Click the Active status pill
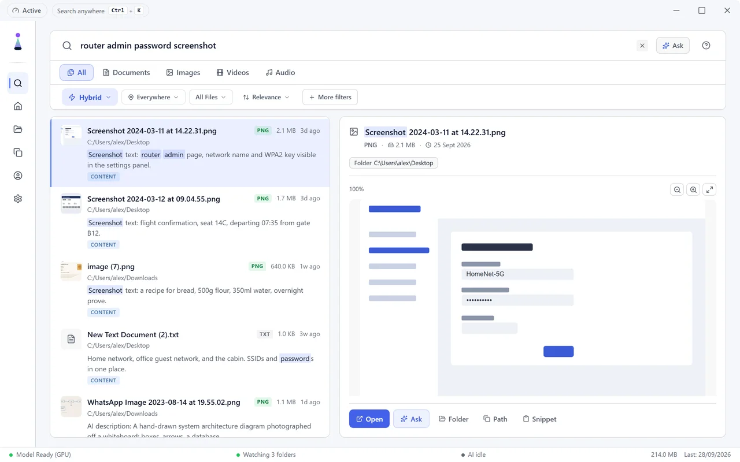Screen dimensions: 740x462 [x=27, y=10]
